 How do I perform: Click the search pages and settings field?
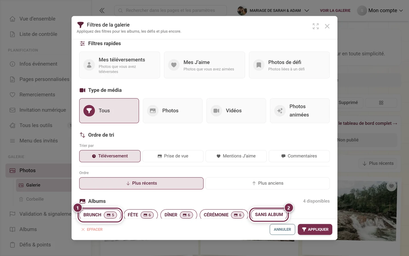pyautogui.click(x=170, y=11)
